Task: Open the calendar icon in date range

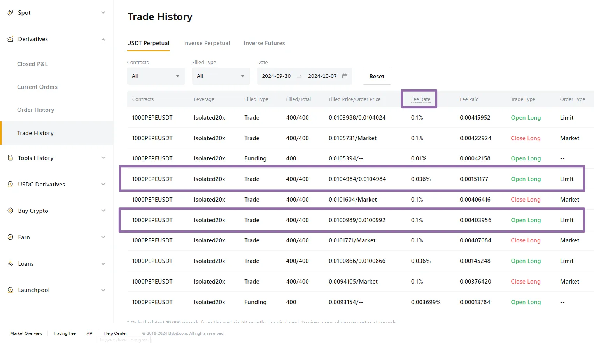Action: click(345, 76)
